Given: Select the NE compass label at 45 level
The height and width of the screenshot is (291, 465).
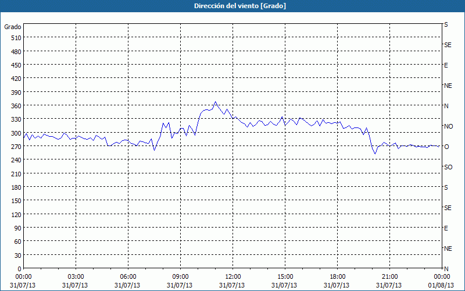Looking at the screenshot, I should point(448,249).
